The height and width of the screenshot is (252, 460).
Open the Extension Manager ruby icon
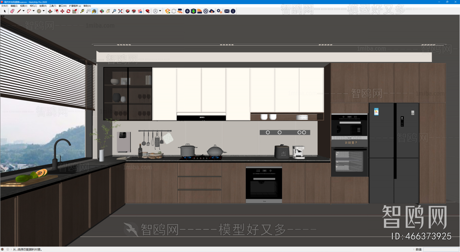[147, 11]
